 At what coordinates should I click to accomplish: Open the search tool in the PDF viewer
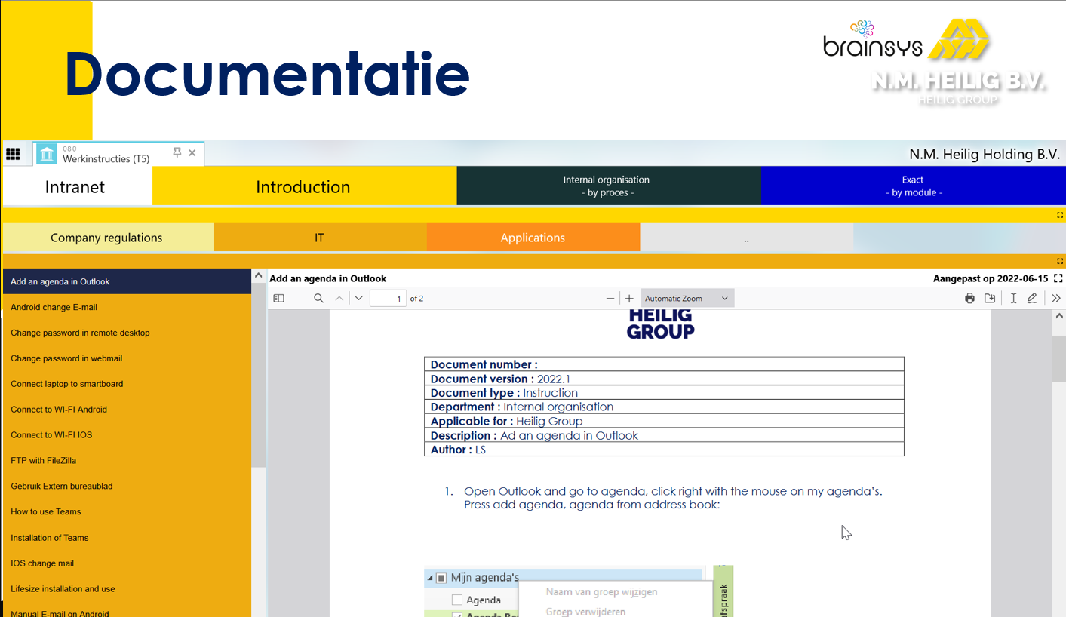318,298
